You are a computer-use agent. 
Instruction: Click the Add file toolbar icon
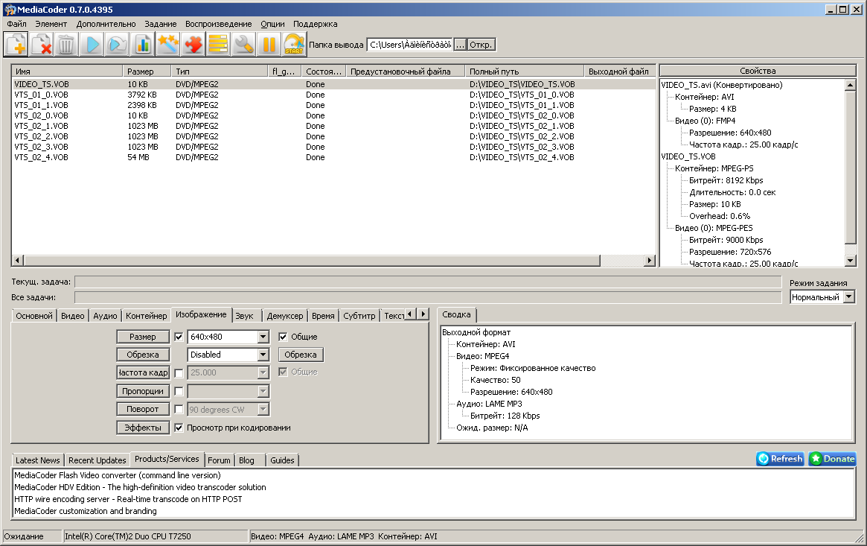point(16,44)
